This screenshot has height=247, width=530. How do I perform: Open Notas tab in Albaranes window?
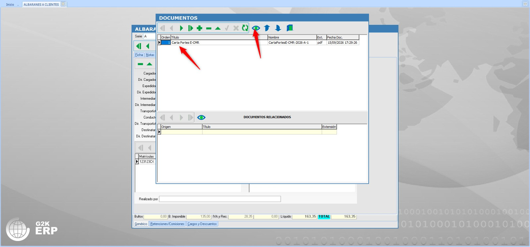click(x=150, y=55)
